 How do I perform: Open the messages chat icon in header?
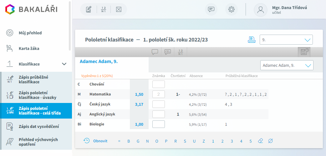(x=211, y=10)
